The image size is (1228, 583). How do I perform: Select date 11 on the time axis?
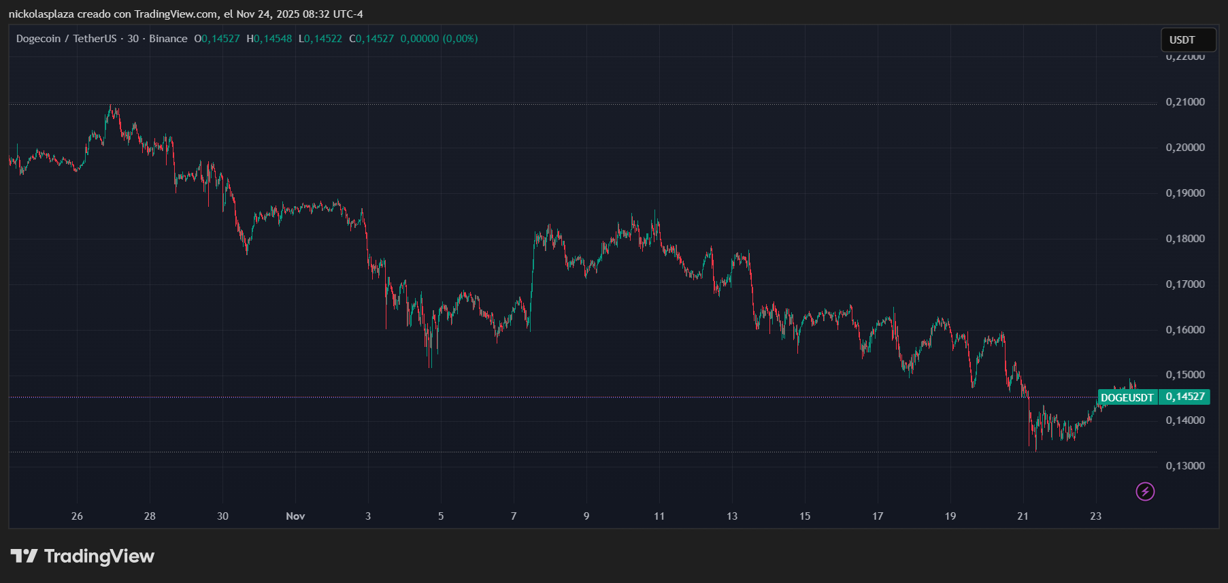[659, 516]
